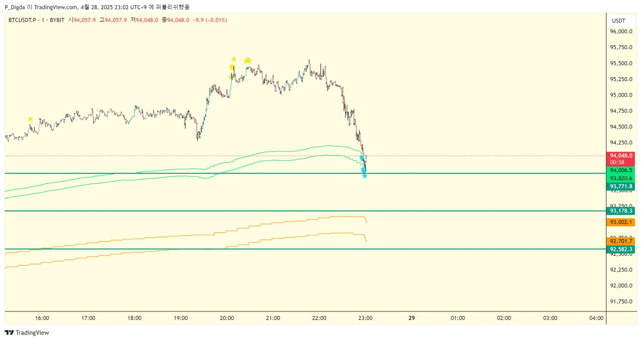Viewport: 642px width, 341px height.
Task: Click the -9.9 (-0.01%) change value
Action: coord(210,20)
